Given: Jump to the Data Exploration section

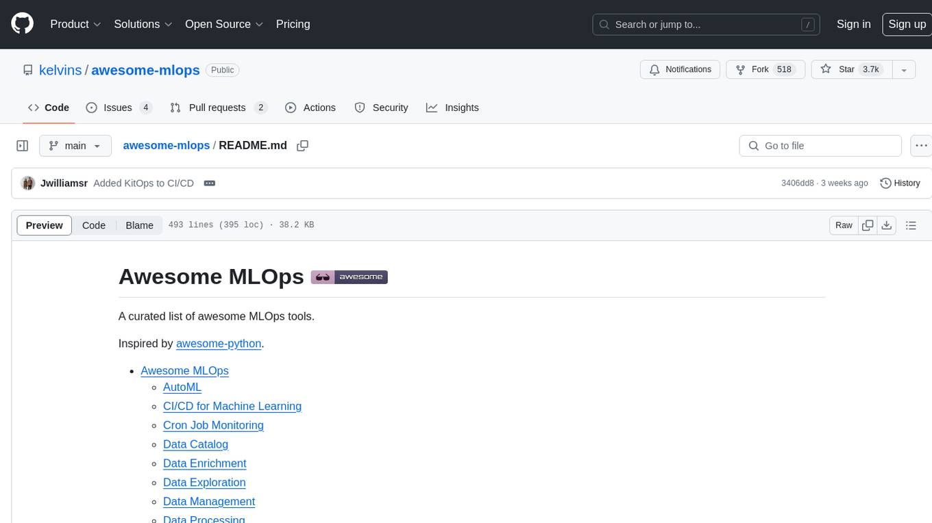Looking at the screenshot, I should [x=204, y=483].
